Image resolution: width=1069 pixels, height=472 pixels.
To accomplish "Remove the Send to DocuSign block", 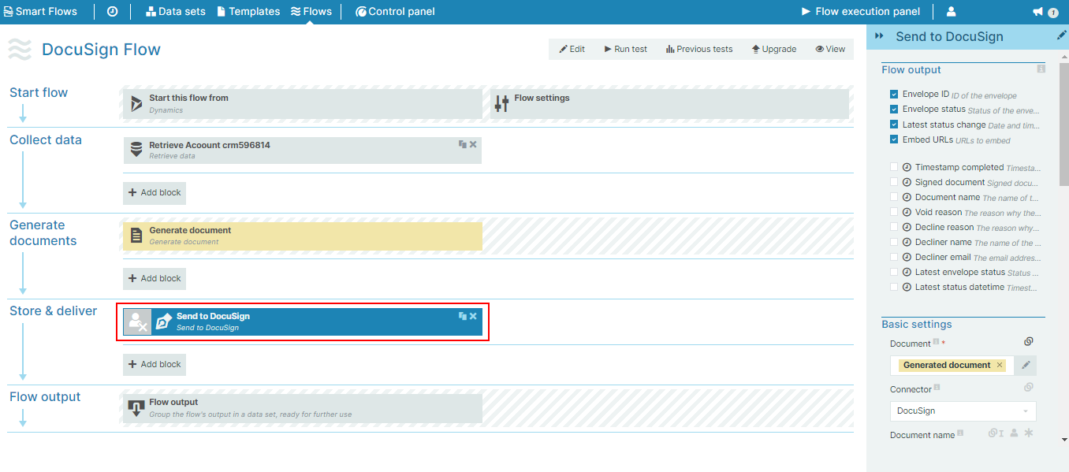I will (473, 316).
